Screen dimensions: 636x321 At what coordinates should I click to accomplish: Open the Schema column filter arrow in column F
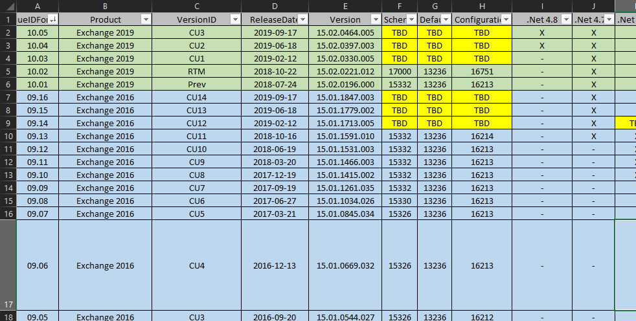[411, 19]
